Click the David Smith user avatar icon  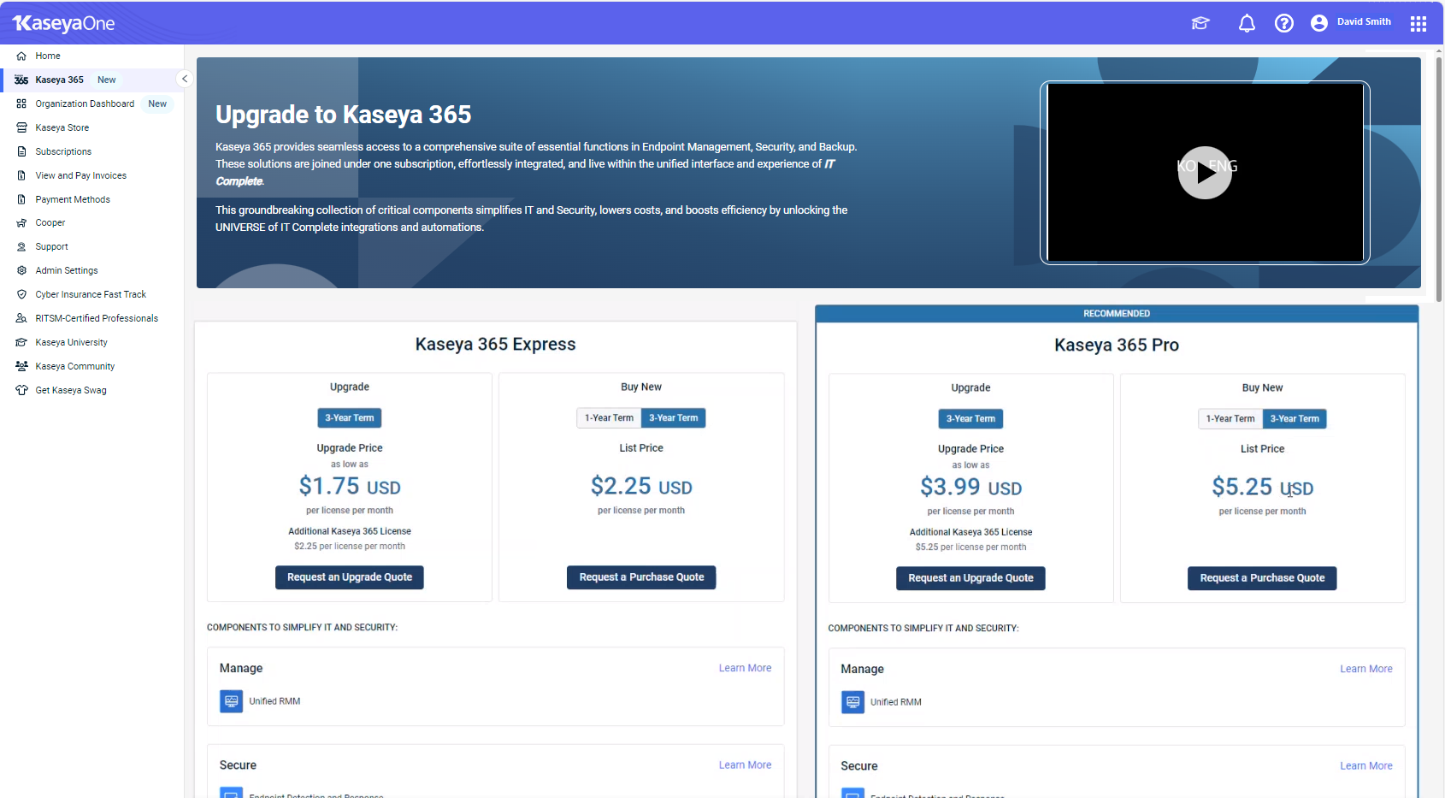point(1319,23)
